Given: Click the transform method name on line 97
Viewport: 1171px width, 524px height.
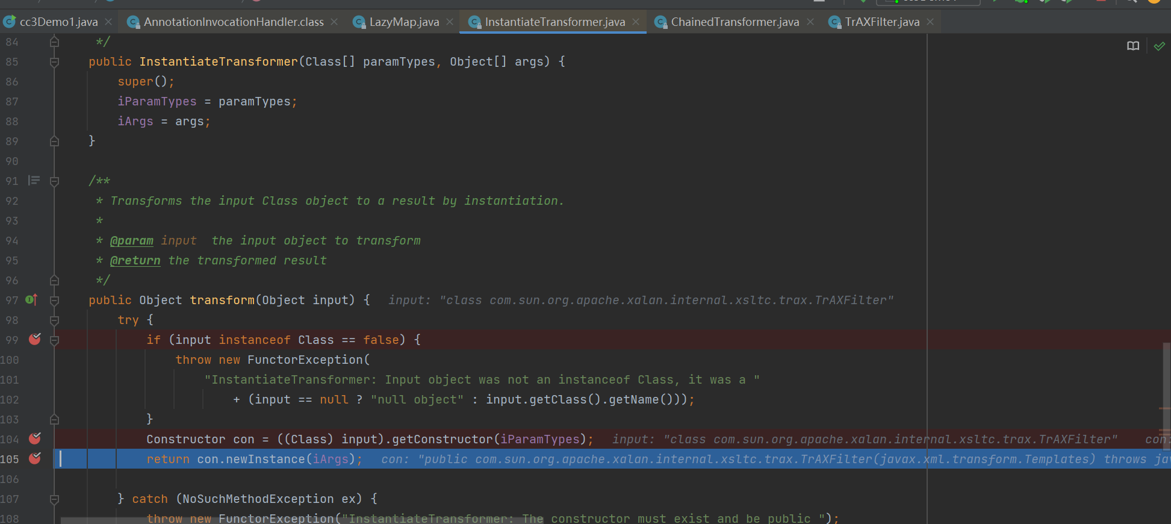Looking at the screenshot, I should point(222,301).
